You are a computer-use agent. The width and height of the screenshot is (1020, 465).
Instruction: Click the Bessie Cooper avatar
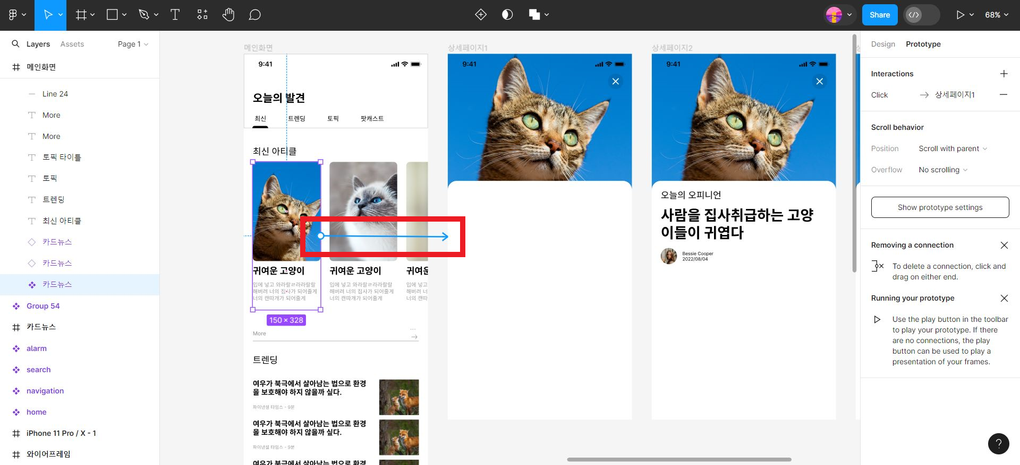point(669,256)
